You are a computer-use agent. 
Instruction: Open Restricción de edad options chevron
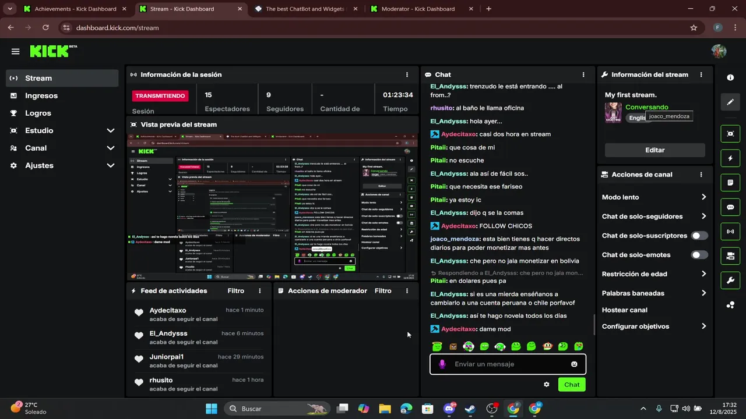click(x=703, y=274)
